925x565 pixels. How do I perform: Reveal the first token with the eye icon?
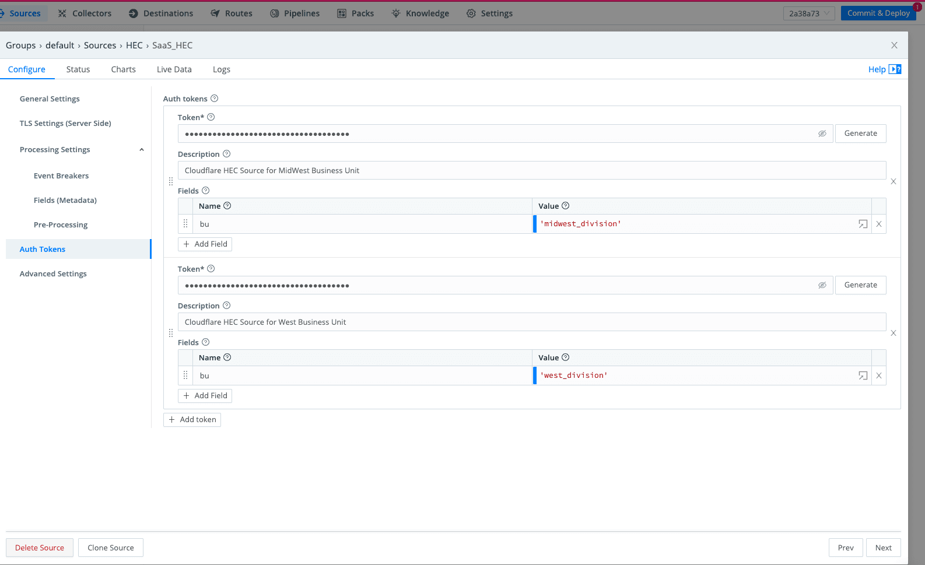[822, 134]
